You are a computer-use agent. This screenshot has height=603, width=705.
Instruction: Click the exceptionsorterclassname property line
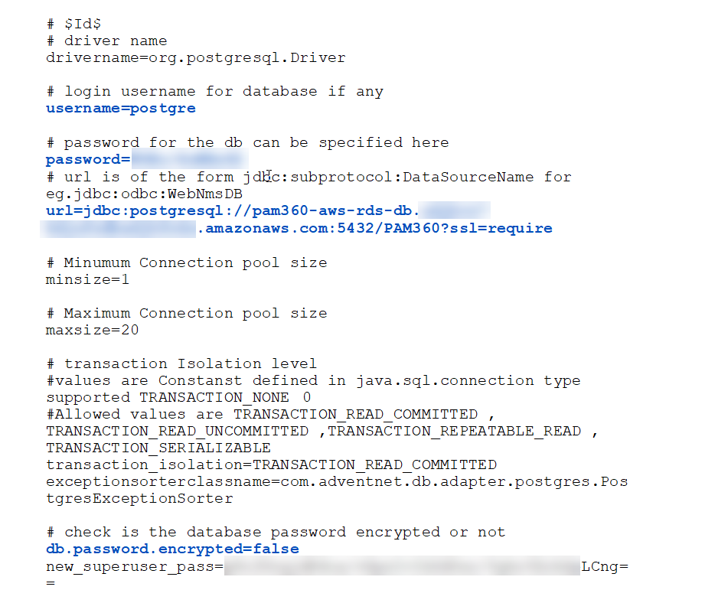point(337,481)
